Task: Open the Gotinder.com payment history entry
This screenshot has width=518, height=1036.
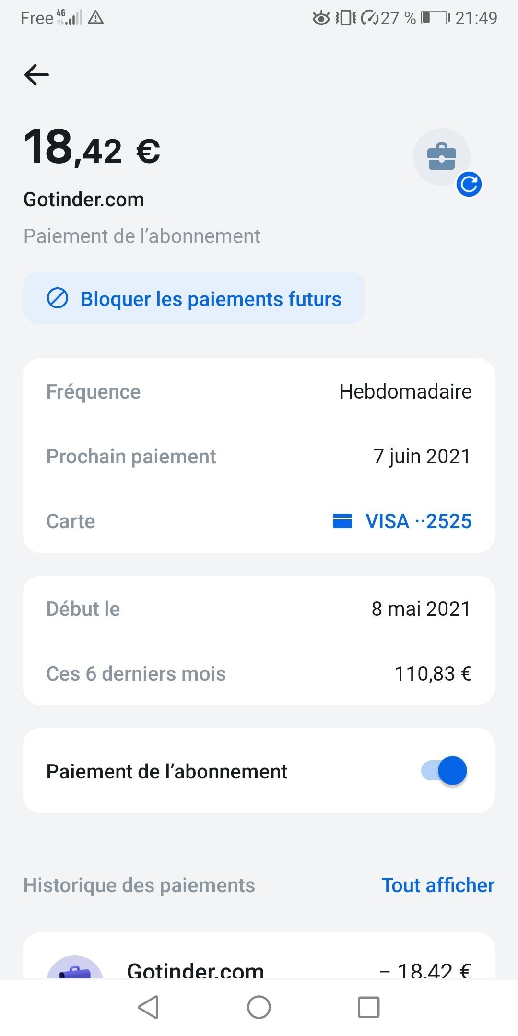Action: click(x=259, y=957)
